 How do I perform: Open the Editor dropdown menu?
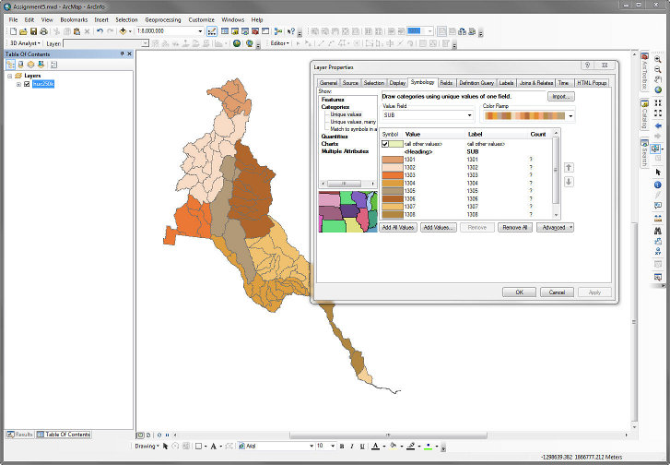[x=280, y=43]
